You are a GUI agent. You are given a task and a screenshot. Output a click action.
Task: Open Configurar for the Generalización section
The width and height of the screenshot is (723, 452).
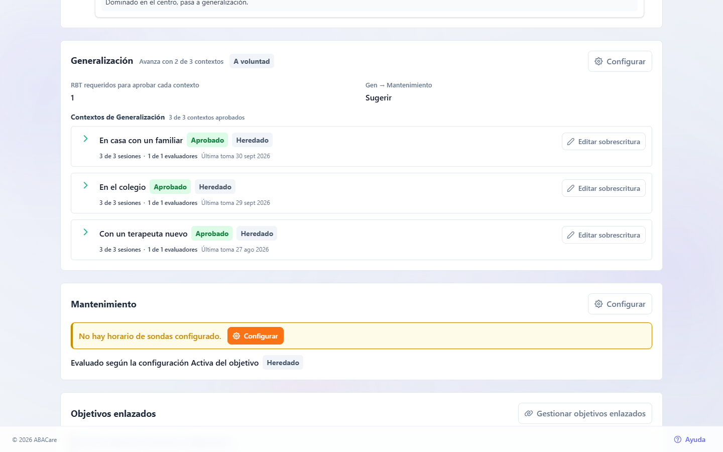(620, 61)
